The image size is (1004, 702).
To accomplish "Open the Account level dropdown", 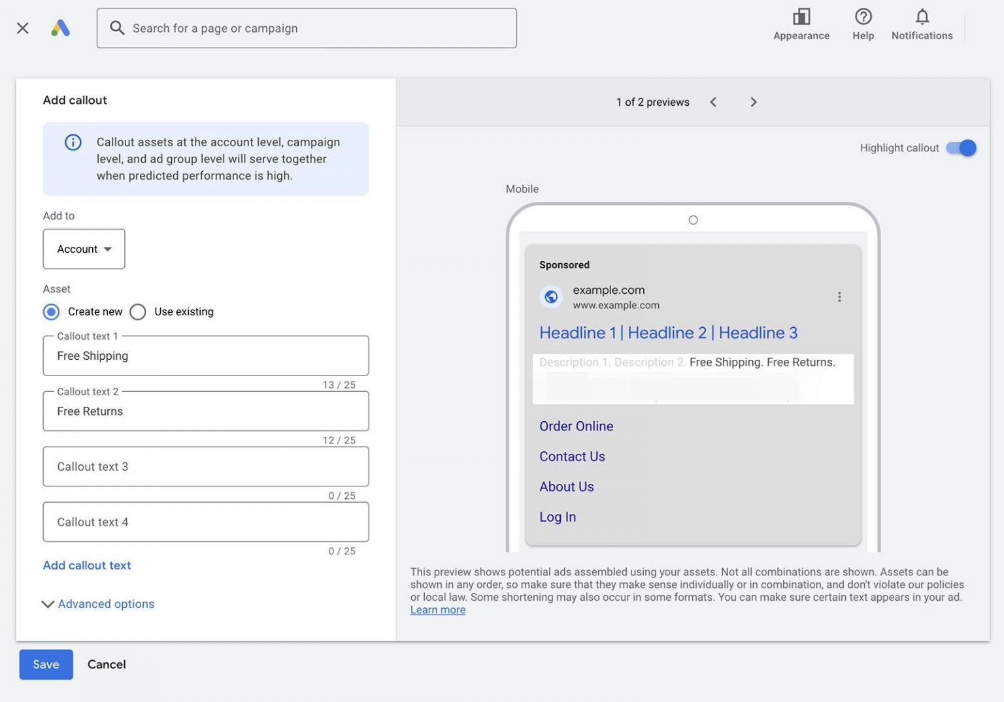I will click(x=84, y=249).
